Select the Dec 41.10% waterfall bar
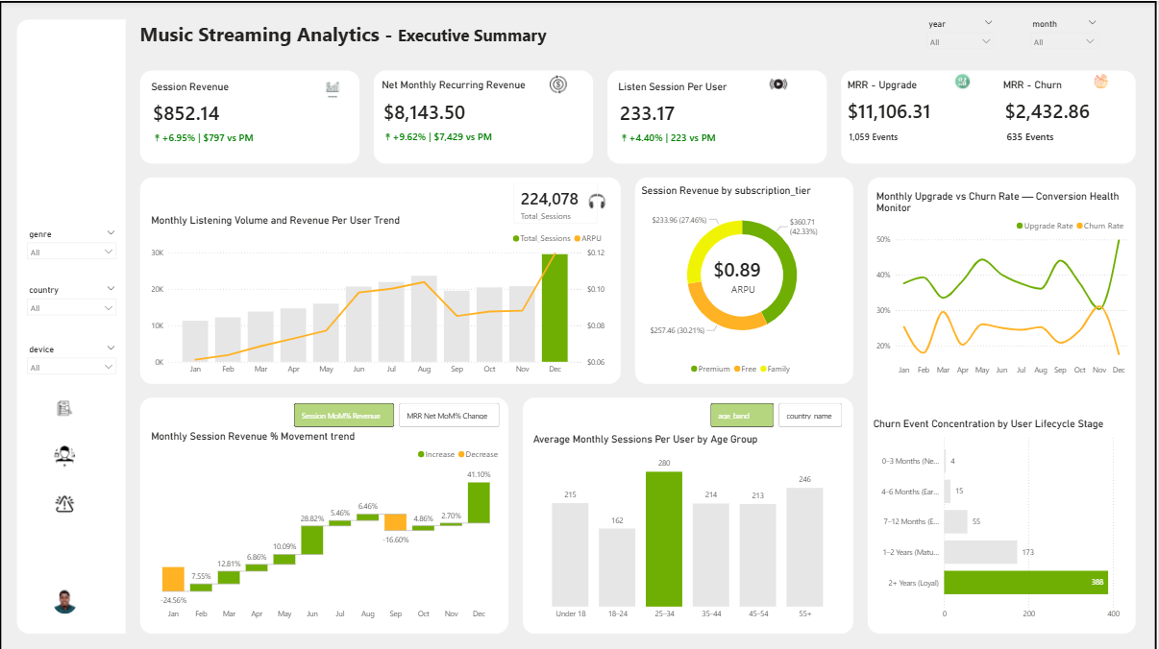 point(479,502)
